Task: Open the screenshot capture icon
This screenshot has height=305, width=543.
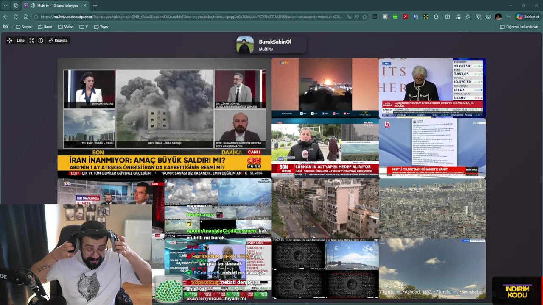Action: tap(488, 17)
